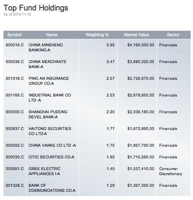Screen dimensions: 193x200
Task: Click market value $4,190,330.00
Action: (141, 45)
